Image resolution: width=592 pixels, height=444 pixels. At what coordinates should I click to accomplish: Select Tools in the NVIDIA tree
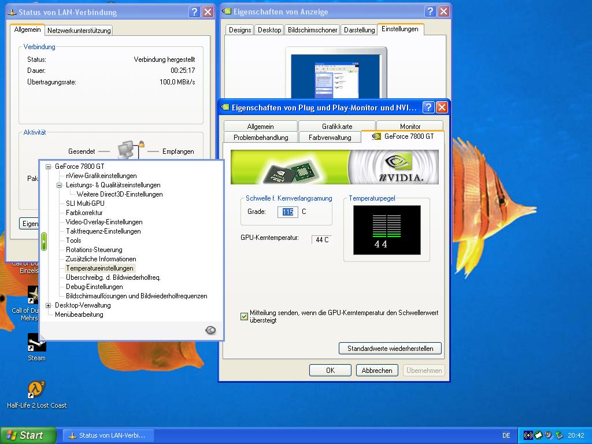[73, 240]
